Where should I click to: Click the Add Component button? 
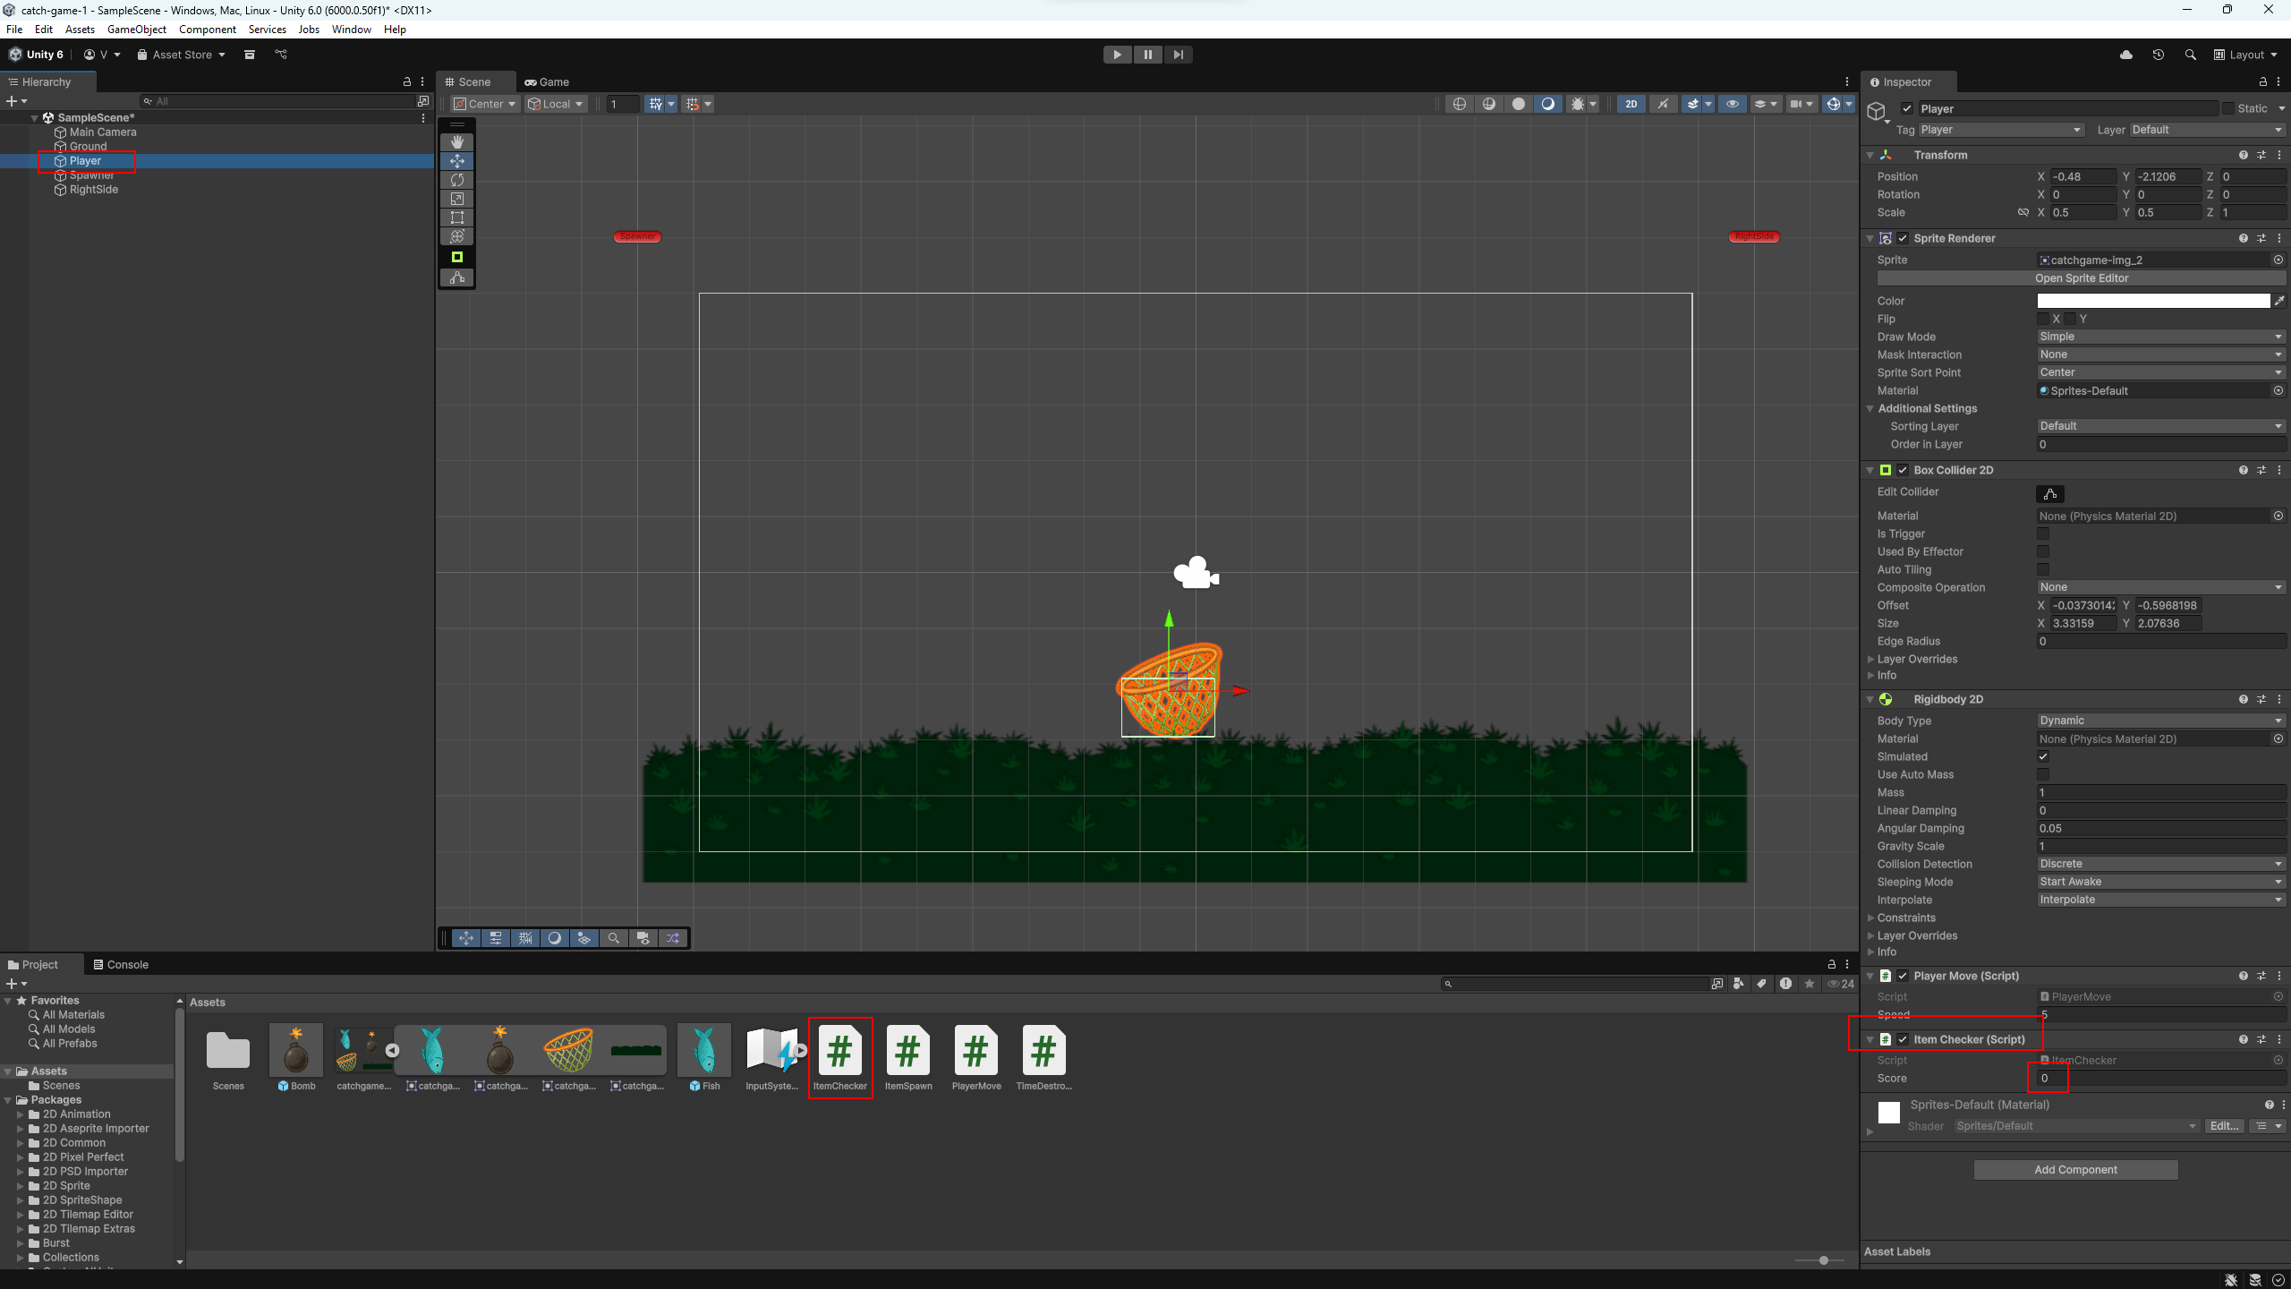[x=2075, y=1170]
